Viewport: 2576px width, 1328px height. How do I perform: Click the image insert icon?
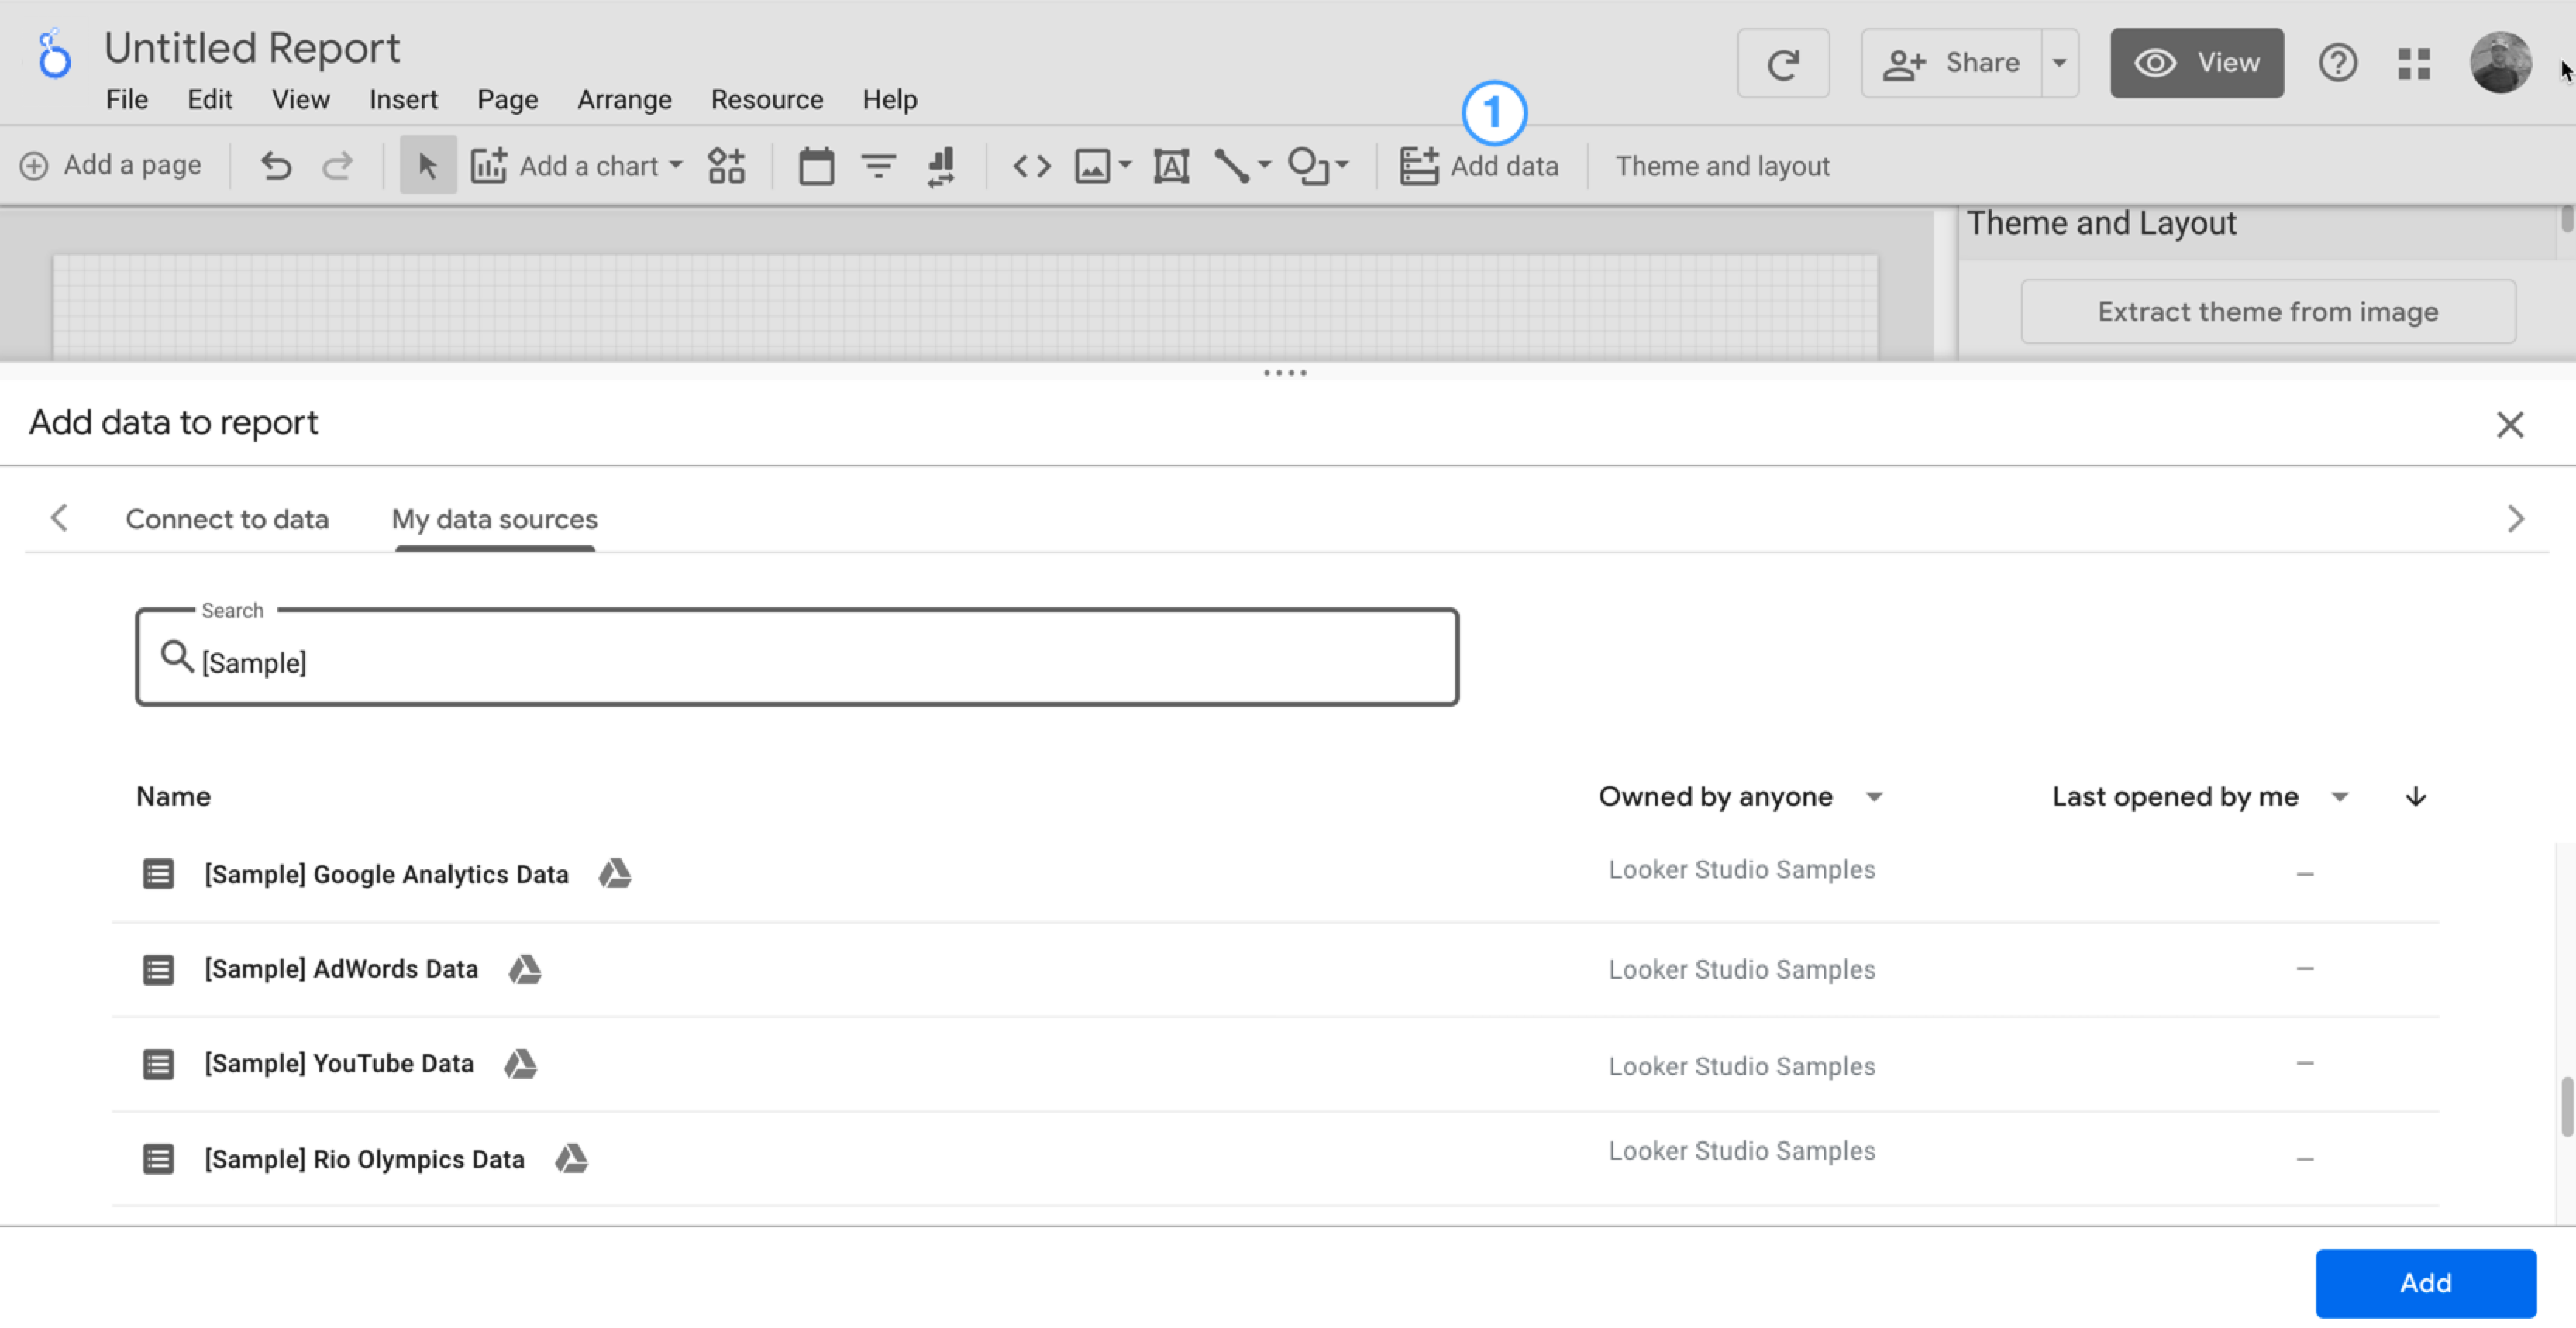click(1097, 164)
